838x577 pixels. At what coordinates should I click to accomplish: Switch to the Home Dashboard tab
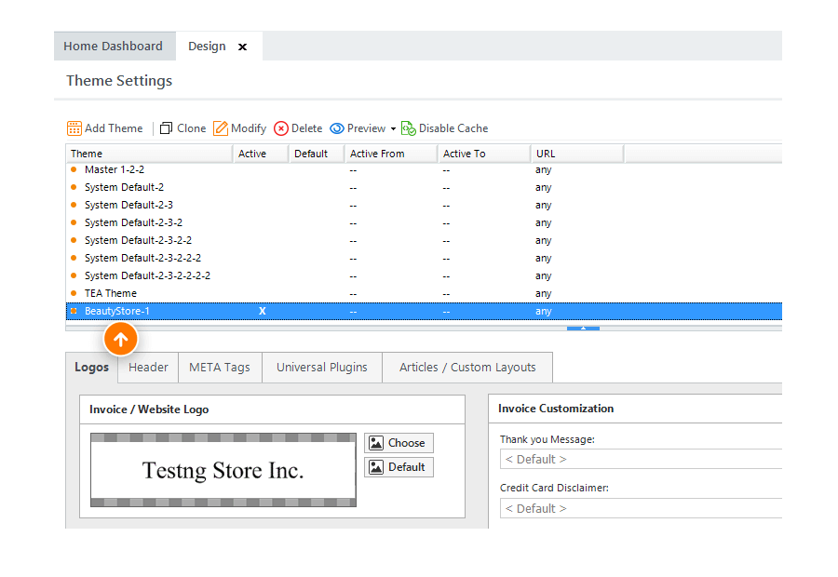point(114,46)
